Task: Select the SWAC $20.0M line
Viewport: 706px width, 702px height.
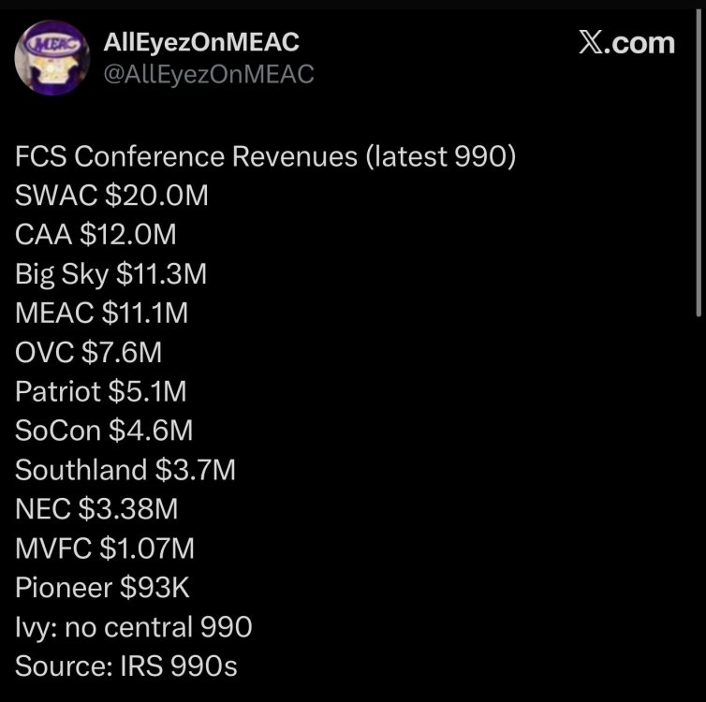Action: tap(111, 197)
